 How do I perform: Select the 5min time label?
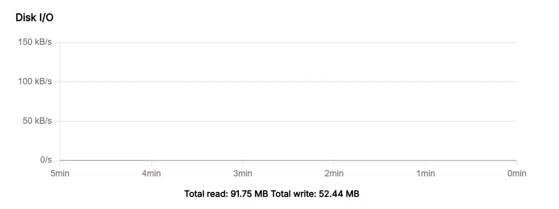60,173
